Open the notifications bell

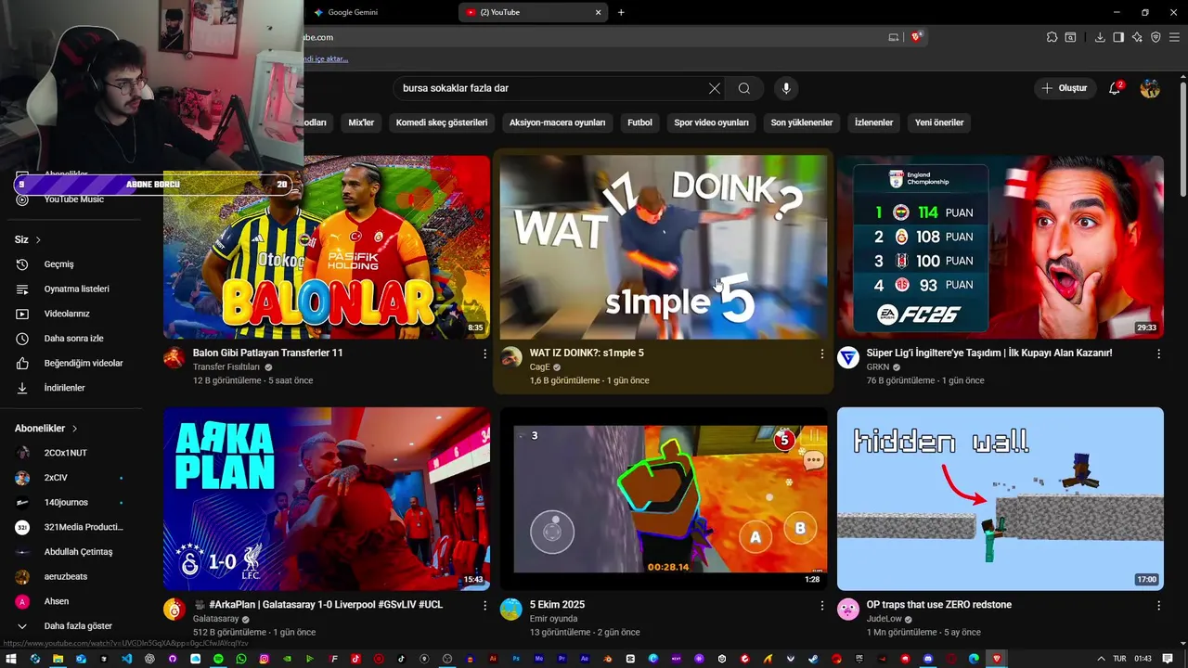(1115, 88)
